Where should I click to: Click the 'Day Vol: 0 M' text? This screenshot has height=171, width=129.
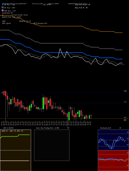tap(81, 8)
